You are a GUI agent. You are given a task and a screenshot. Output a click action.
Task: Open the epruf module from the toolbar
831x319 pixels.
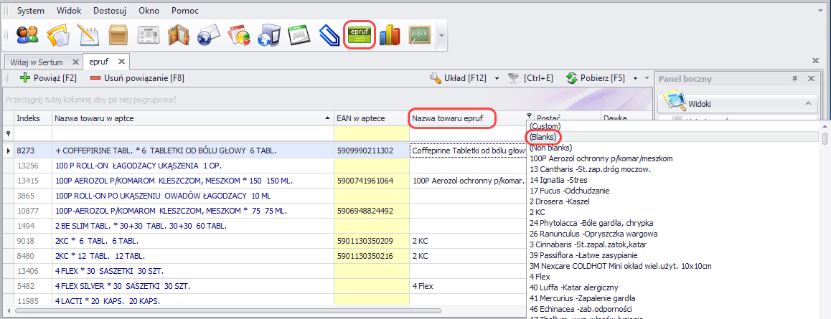click(361, 34)
